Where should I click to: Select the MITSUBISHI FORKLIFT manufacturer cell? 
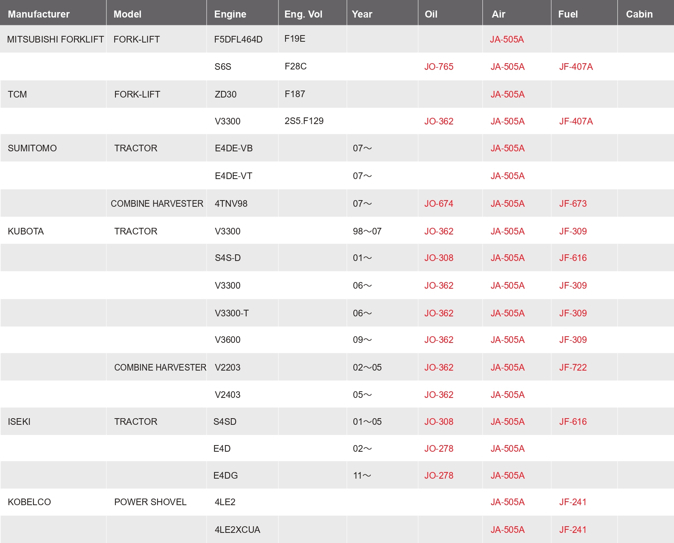(55, 39)
